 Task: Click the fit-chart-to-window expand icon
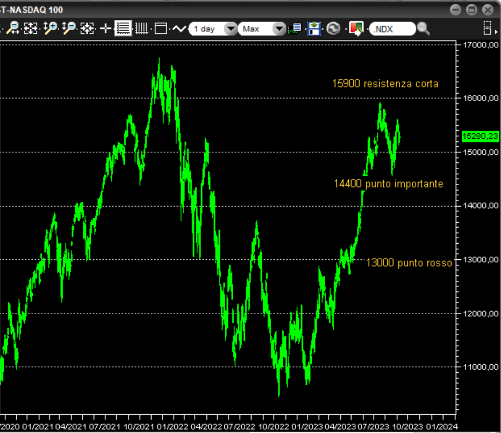31,29
